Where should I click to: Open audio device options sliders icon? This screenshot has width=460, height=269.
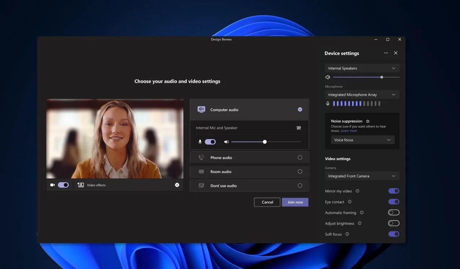pyautogui.click(x=299, y=128)
